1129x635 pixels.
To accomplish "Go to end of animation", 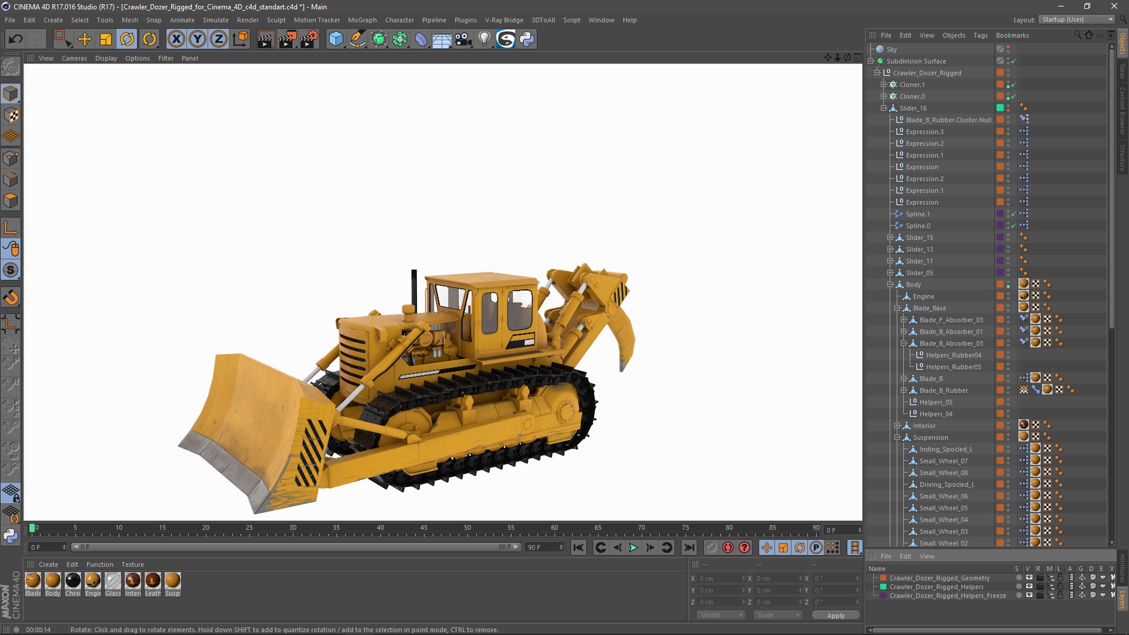I will point(689,547).
